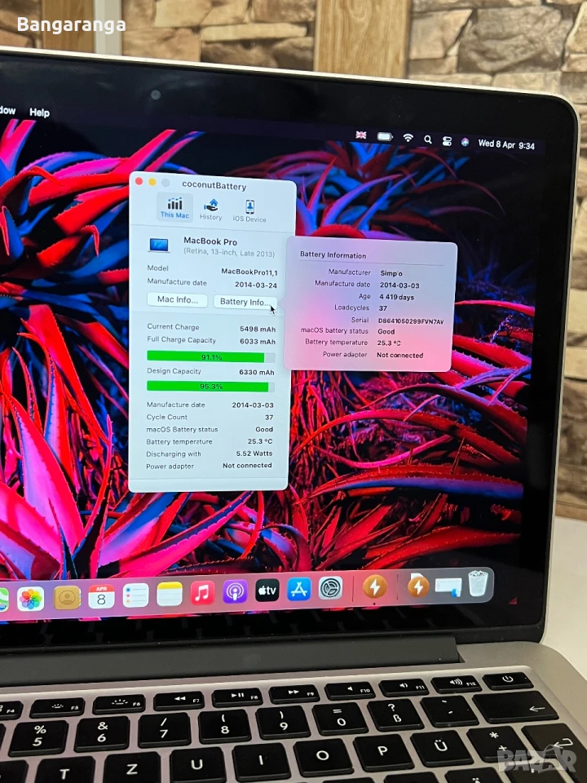Click the battery serial D8641050299FVN7AV
The image size is (587, 783).
[411, 321]
